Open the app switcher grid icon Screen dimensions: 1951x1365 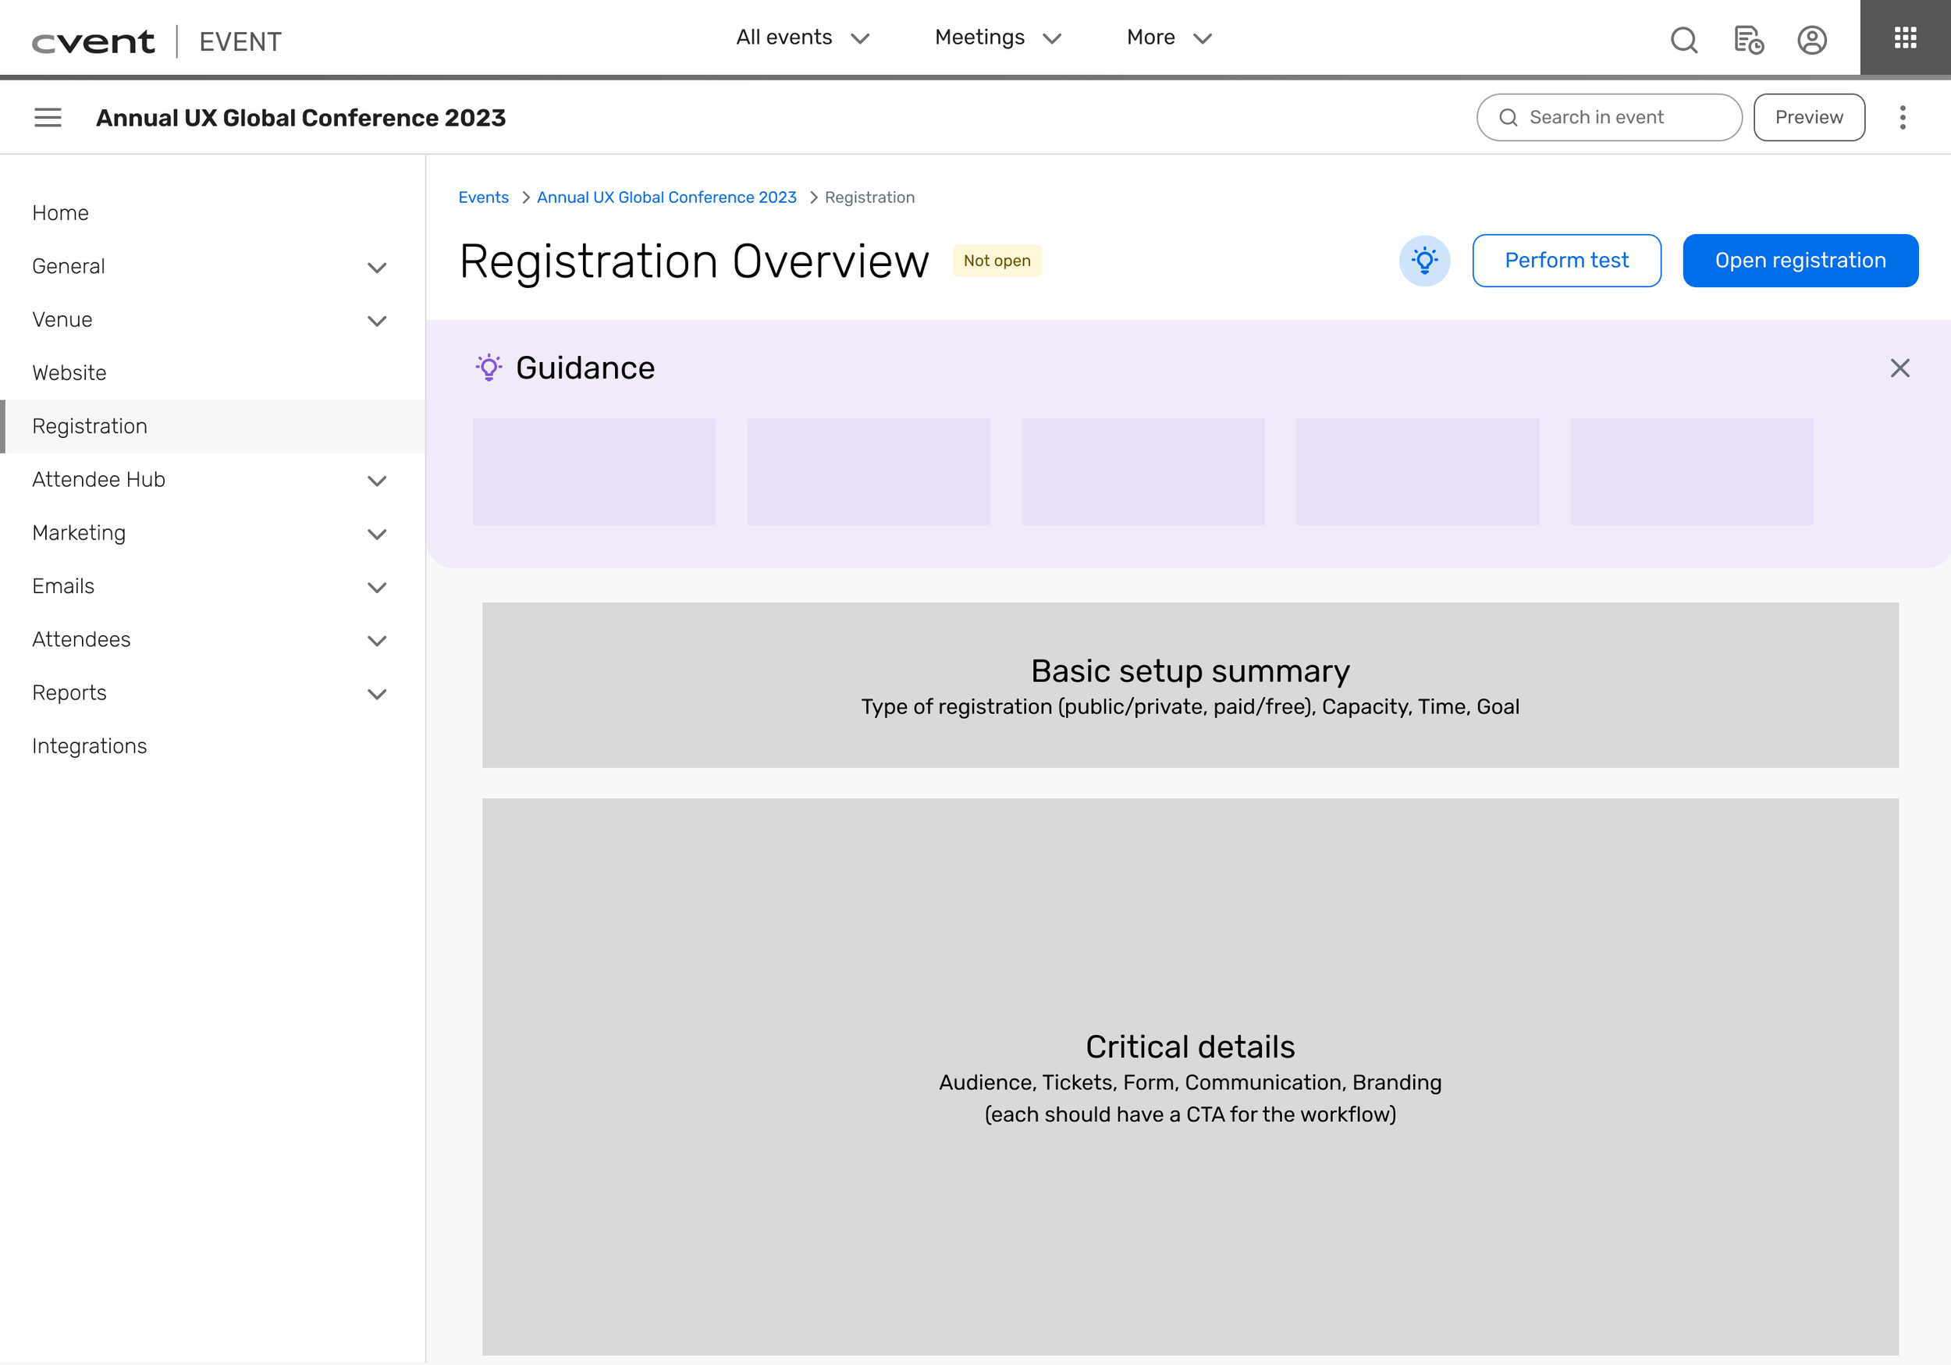click(x=1905, y=37)
